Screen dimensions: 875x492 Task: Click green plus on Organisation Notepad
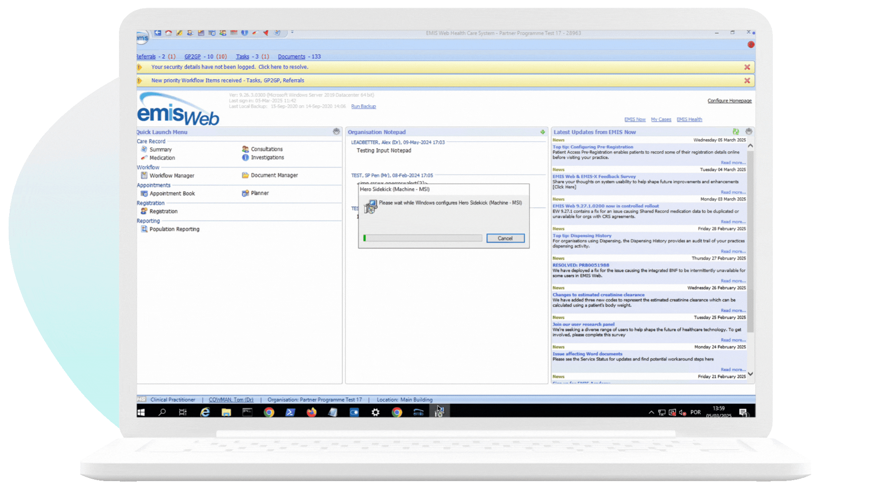click(542, 132)
